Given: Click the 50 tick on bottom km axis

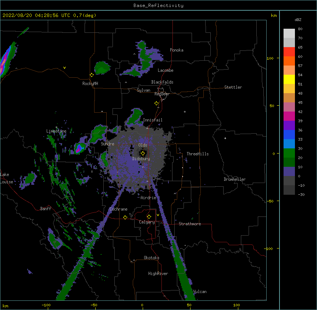Looking at the screenshot, I should (189, 305).
